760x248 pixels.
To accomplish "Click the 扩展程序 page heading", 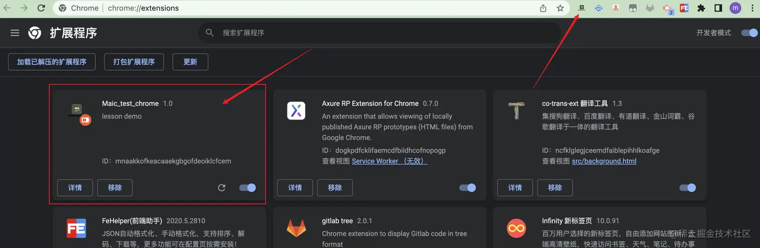I will [73, 33].
